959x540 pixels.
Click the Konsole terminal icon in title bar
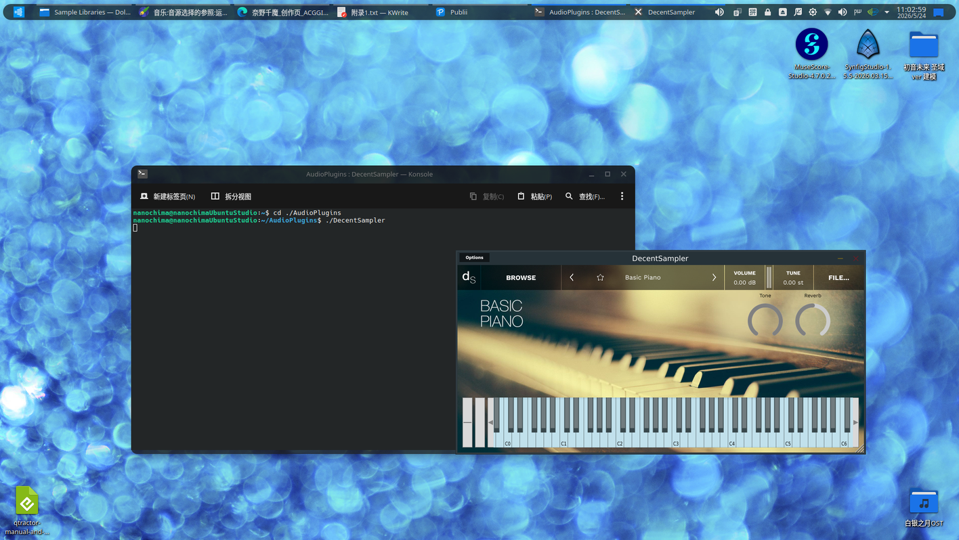[x=142, y=174]
